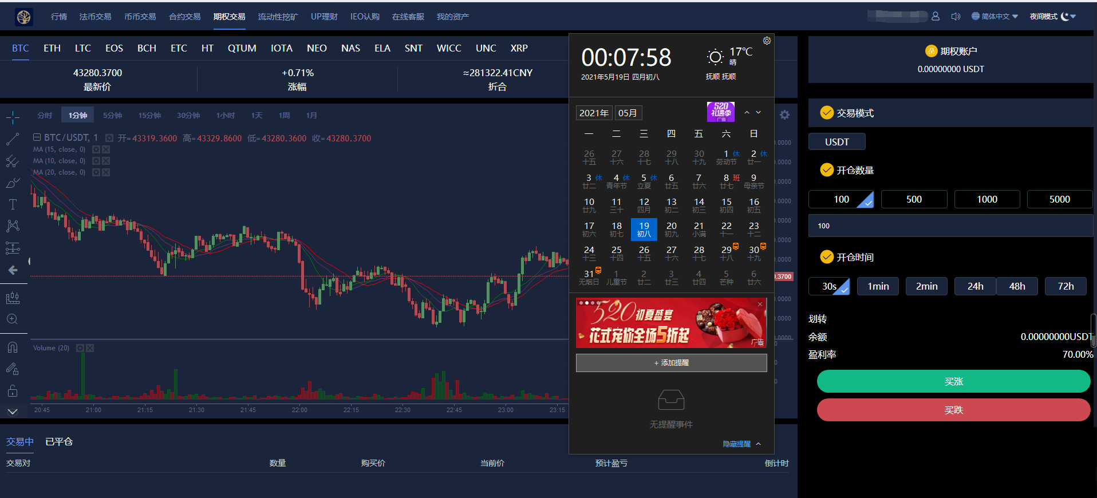1097x498 pixels.
Task: Click the zoom in magnifier tool
Action: point(13,319)
